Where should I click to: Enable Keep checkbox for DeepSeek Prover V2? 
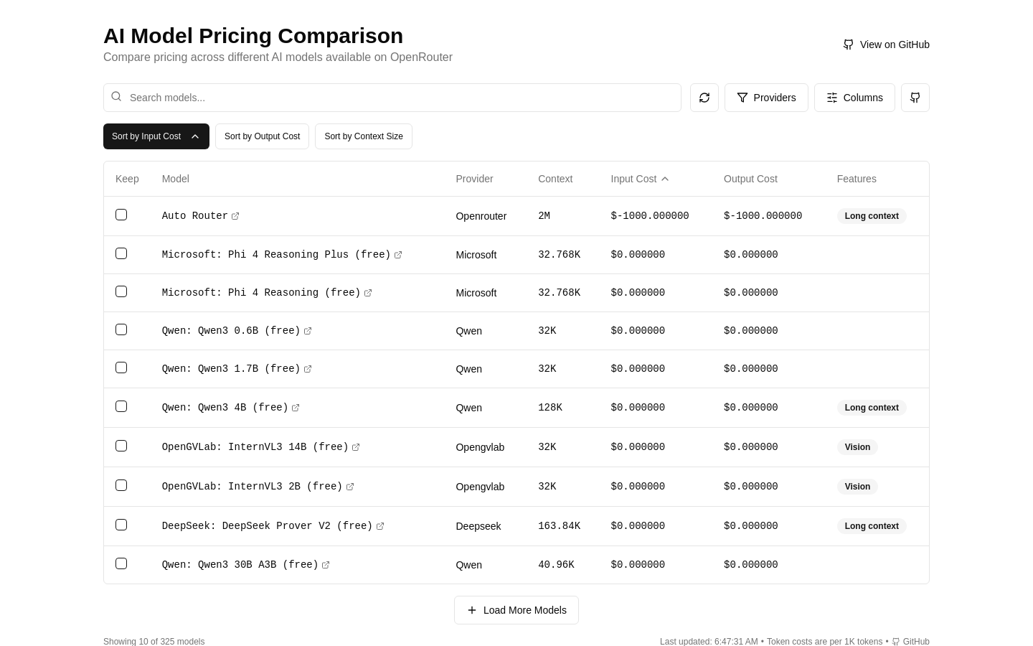click(121, 525)
